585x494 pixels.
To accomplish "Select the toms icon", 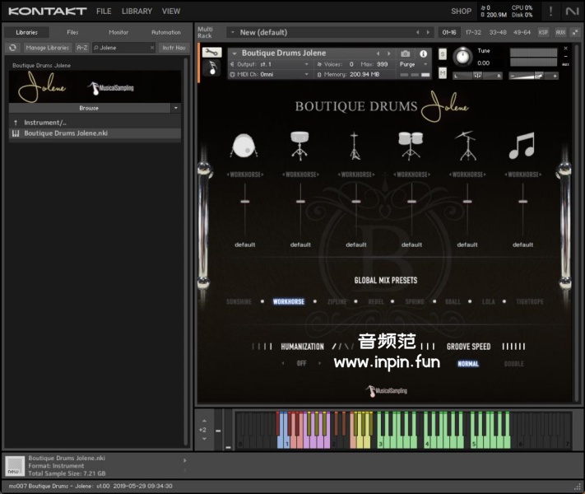I will click(411, 146).
